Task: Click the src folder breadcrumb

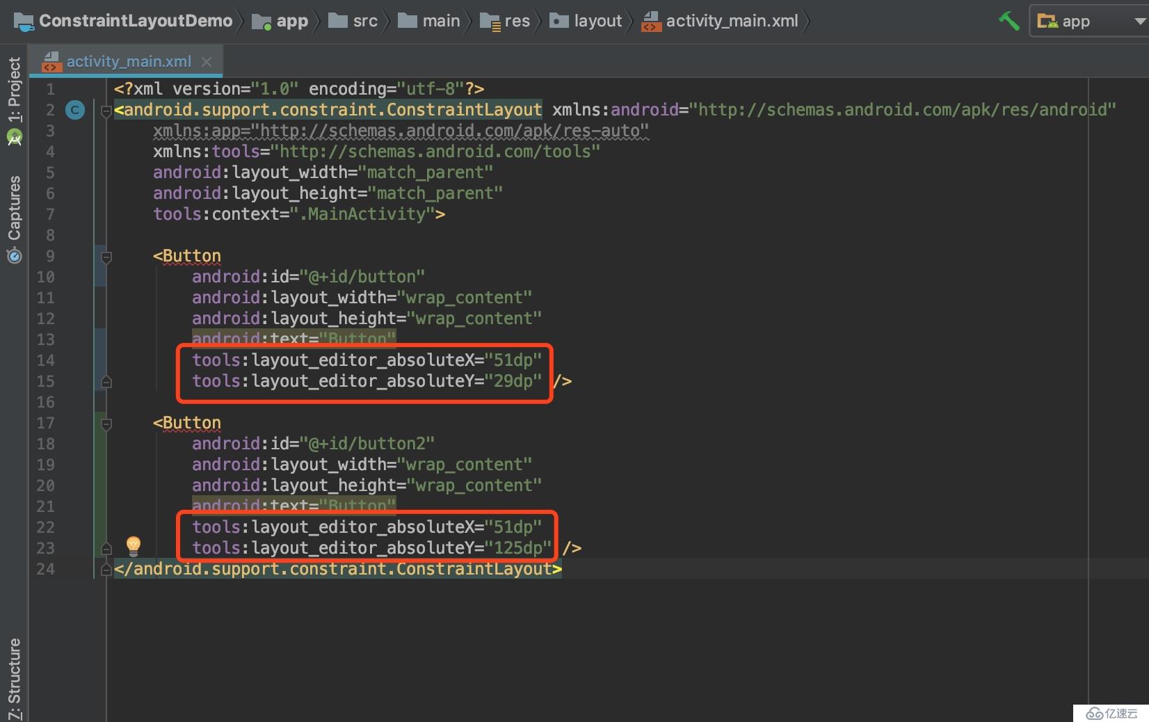Action: 353,21
